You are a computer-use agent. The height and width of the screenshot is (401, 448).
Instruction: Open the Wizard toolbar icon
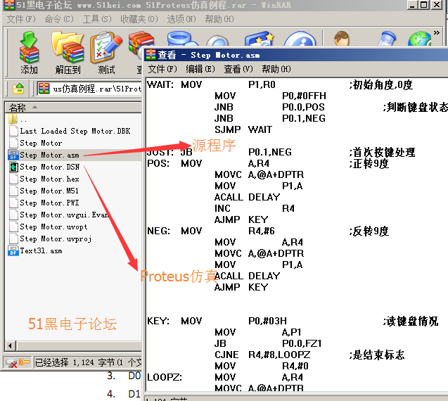260,39
